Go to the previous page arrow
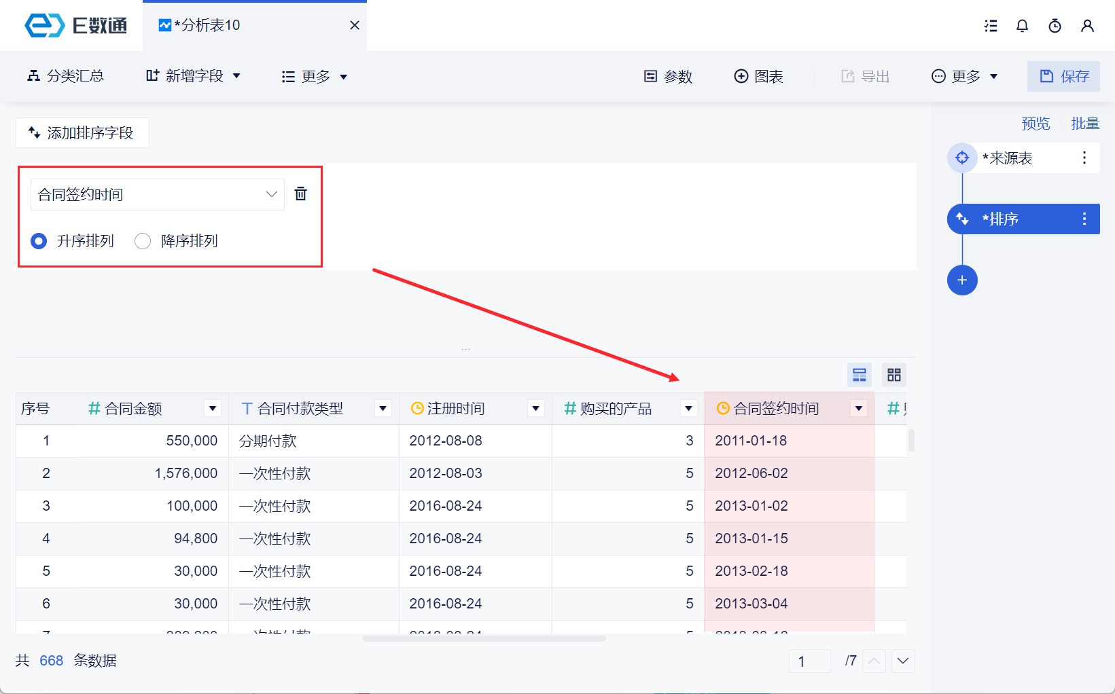 (874, 661)
